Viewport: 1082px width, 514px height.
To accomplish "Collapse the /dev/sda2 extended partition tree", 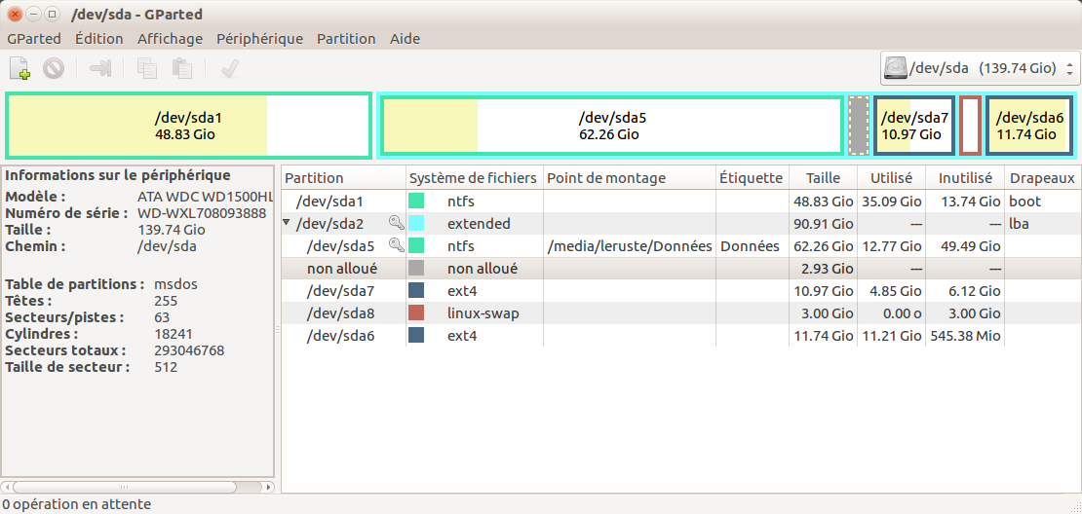I will click(x=287, y=223).
